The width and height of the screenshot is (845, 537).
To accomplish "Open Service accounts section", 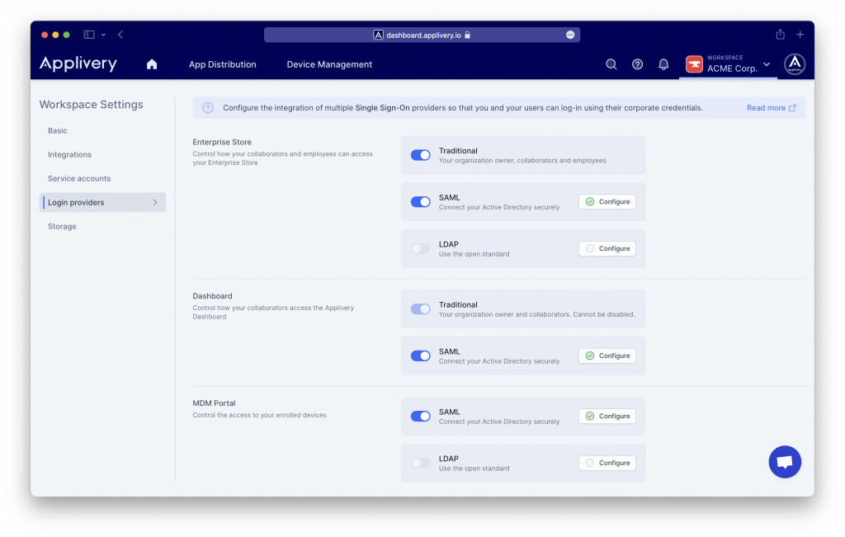I will (x=79, y=178).
